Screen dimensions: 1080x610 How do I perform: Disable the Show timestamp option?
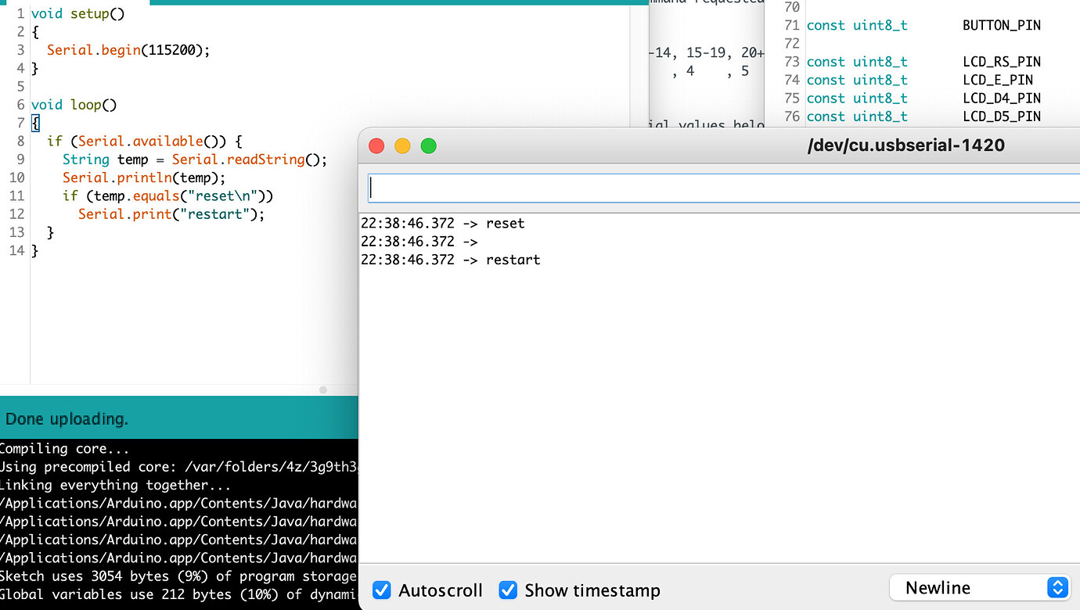pyautogui.click(x=508, y=590)
